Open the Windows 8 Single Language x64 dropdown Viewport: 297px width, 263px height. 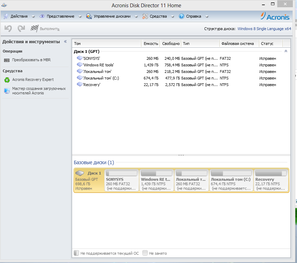[264, 29]
